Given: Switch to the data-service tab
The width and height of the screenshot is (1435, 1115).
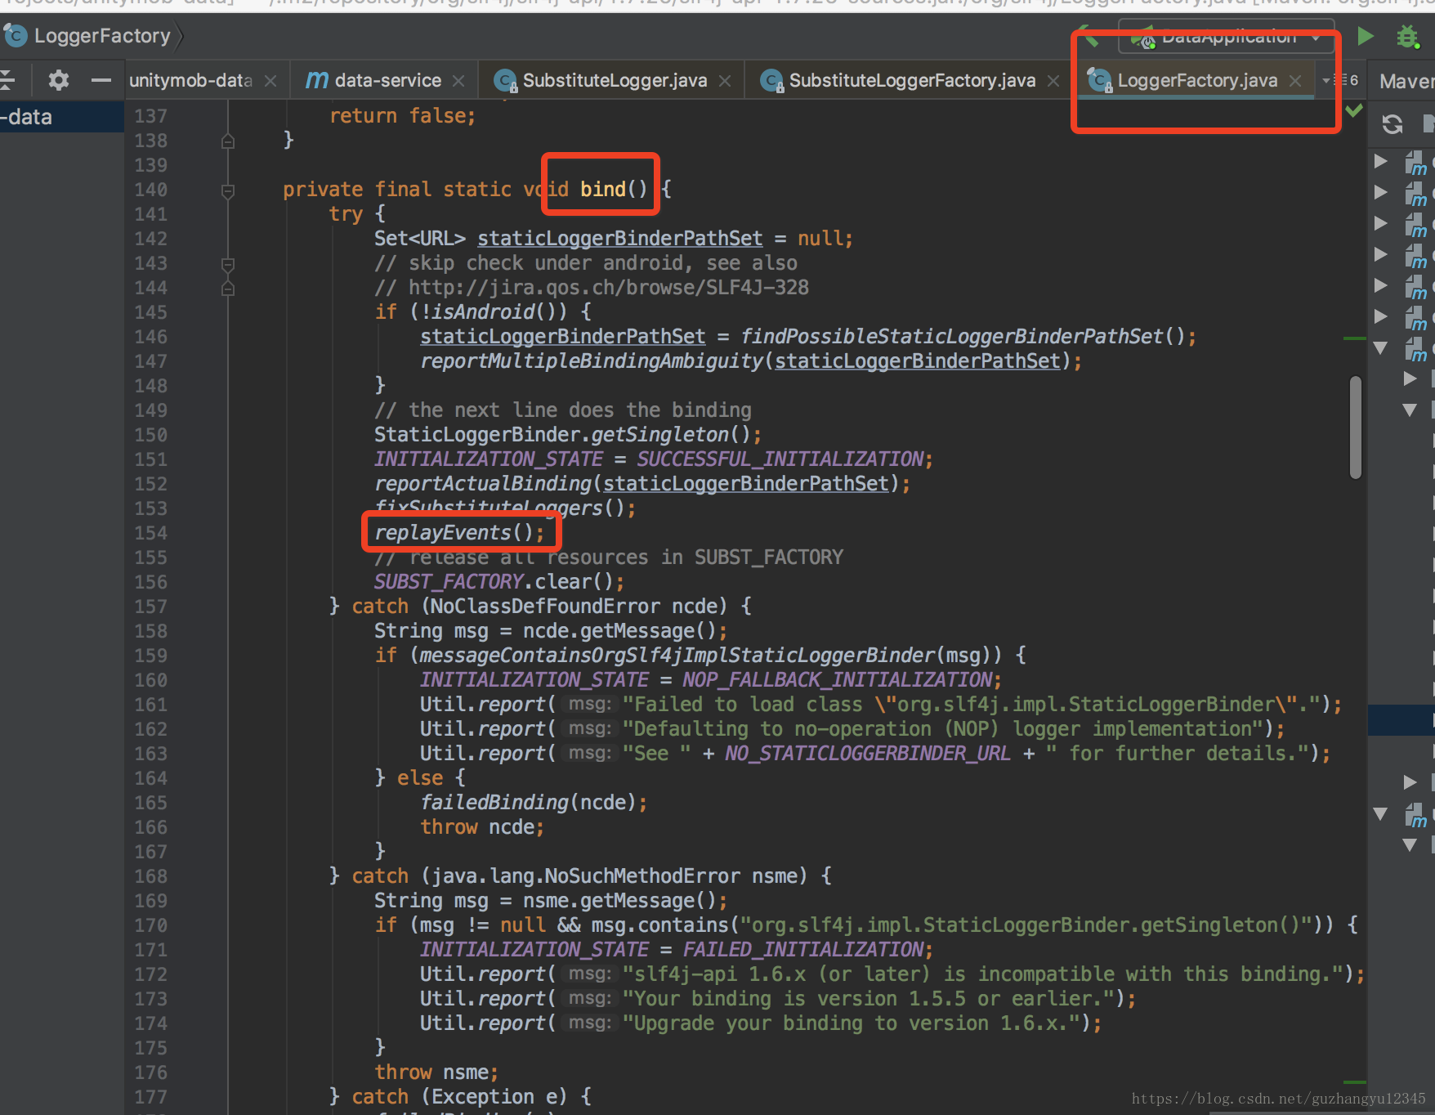Looking at the screenshot, I should point(373,80).
